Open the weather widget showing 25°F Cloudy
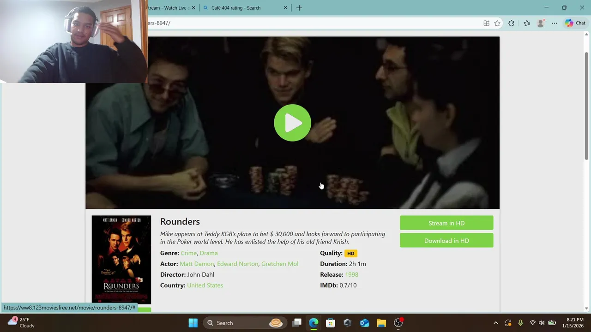This screenshot has width=591, height=332. [x=21, y=323]
